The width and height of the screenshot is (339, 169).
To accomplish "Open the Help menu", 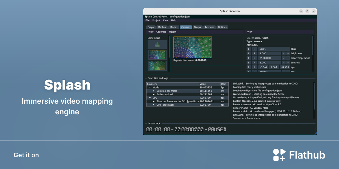I will click(173, 21).
